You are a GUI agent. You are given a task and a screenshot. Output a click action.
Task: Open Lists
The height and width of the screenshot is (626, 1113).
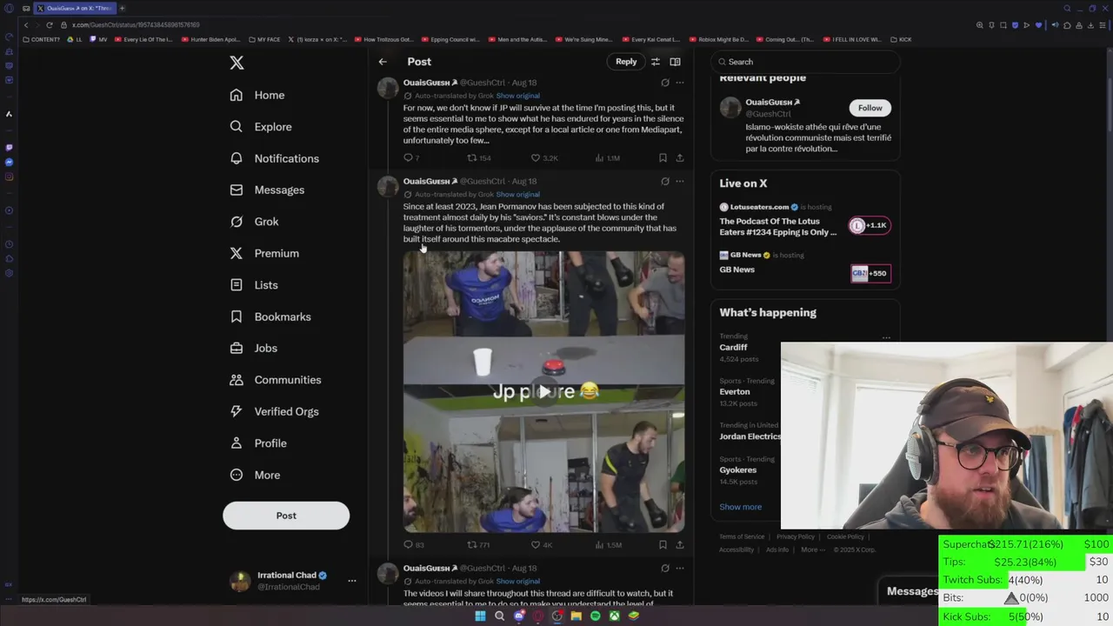tap(254, 285)
